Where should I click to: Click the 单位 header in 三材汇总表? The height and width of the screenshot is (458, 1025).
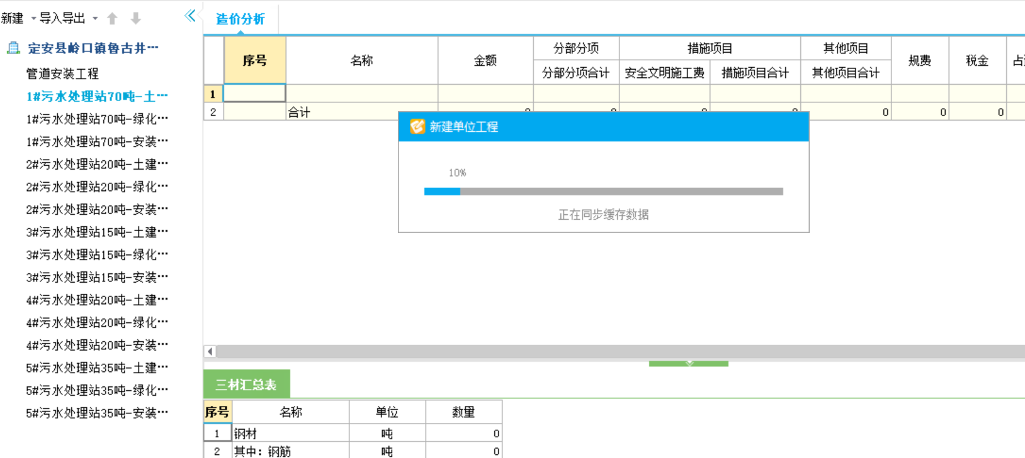coord(387,412)
